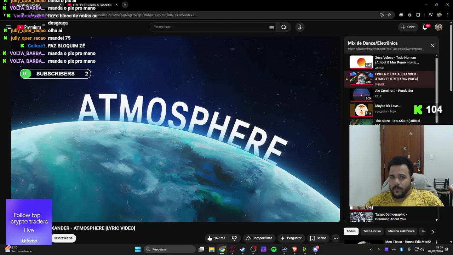
Task: Open the Chrome profile avatar in toolbar
Action: [x=439, y=15]
